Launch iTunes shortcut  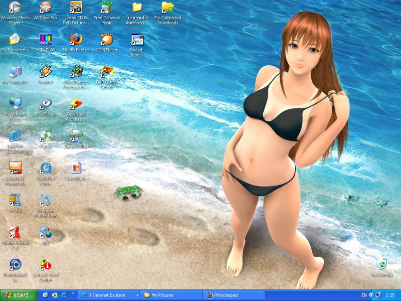click(x=46, y=136)
